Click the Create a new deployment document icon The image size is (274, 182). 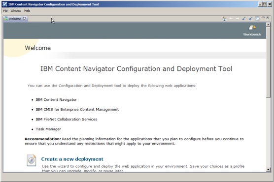click(32, 160)
